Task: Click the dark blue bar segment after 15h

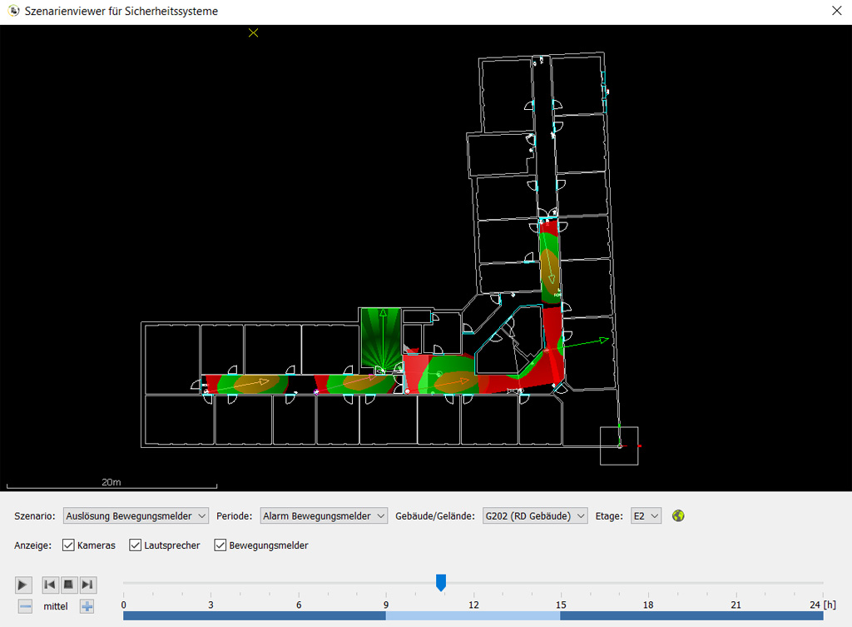Action: click(691, 615)
